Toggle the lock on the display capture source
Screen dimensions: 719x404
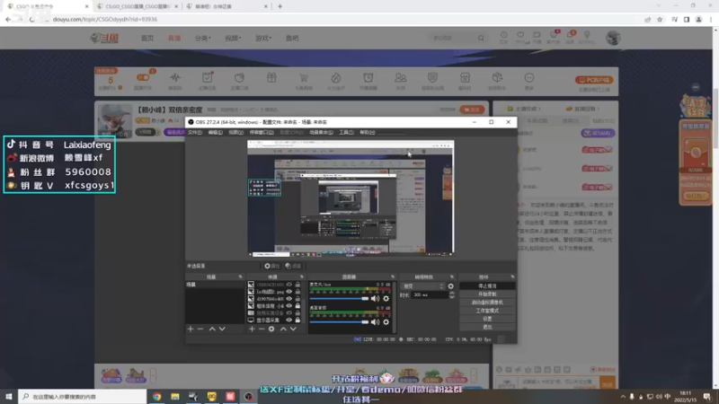(297, 320)
